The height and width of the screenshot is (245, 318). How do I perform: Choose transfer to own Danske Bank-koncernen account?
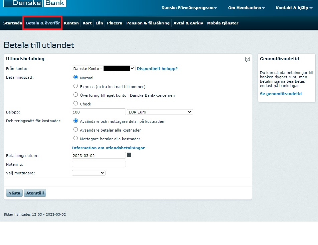[75, 95]
